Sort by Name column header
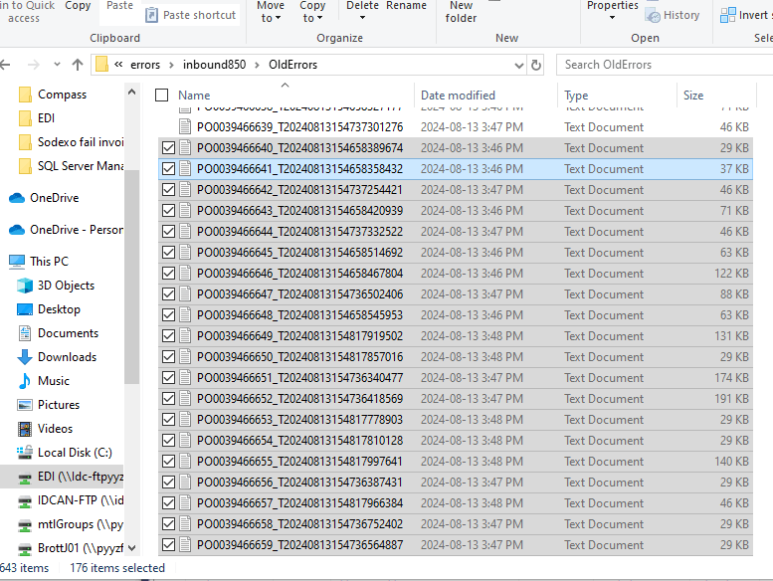 [194, 96]
